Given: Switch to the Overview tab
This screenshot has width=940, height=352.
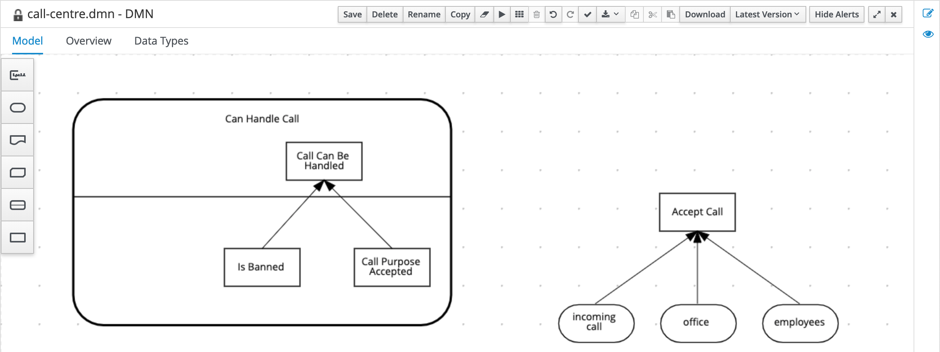Looking at the screenshot, I should (x=89, y=41).
